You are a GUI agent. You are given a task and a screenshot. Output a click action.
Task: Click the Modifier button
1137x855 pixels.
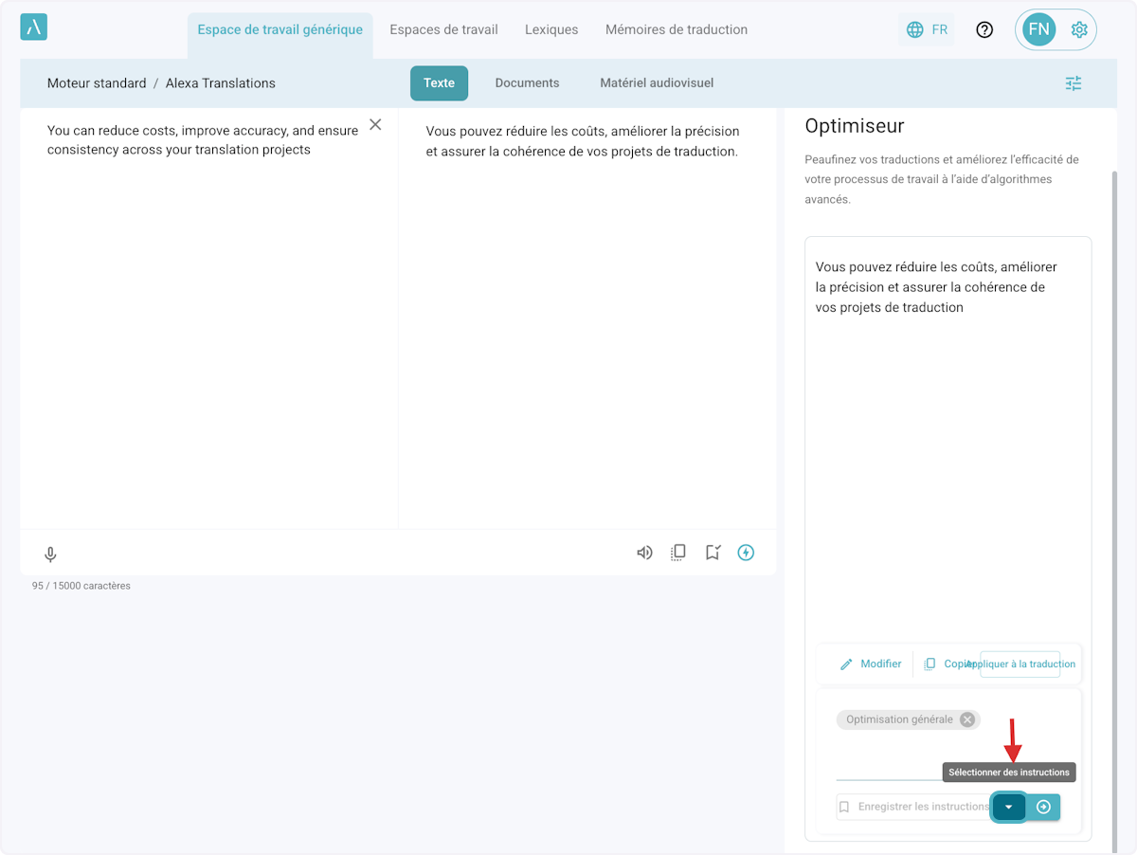tap(871, 664)
